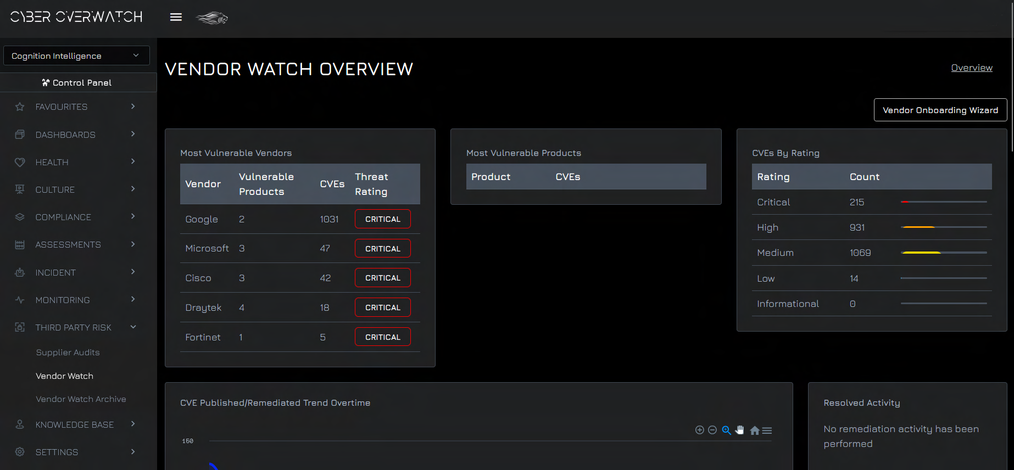Click the Cyber Overwatch logo

point(76,17)
